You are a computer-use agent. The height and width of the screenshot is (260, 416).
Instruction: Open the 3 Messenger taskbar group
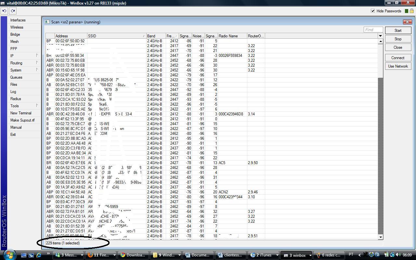tap(69, 255)
